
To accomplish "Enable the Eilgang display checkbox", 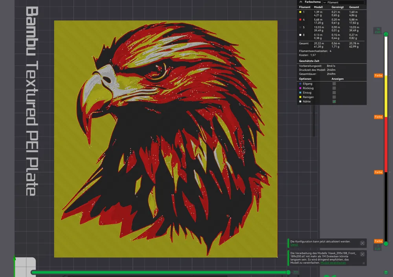I will (334, 84).
